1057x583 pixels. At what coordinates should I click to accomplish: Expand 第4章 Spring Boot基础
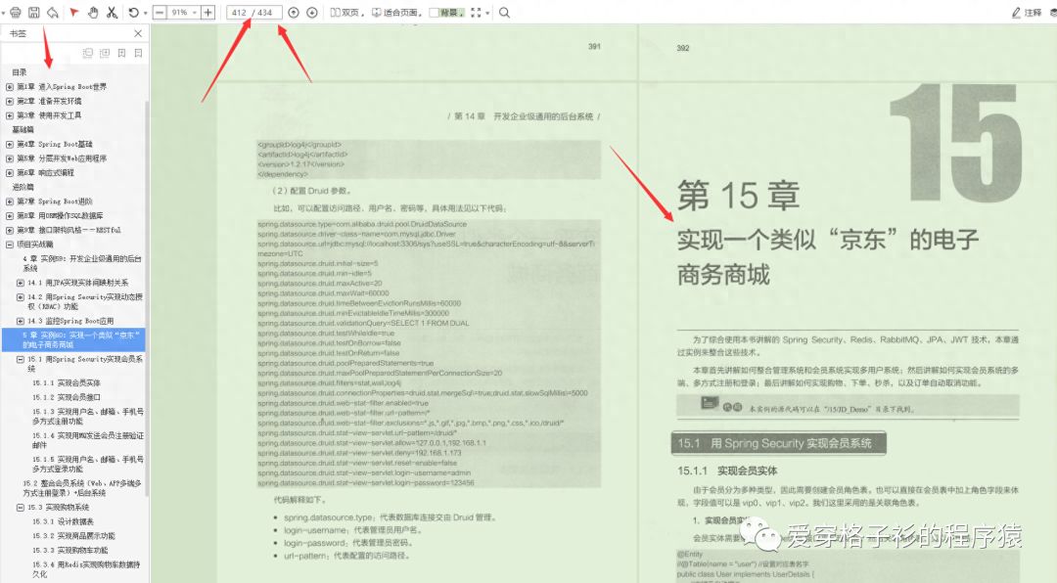(x=10, y=144)
